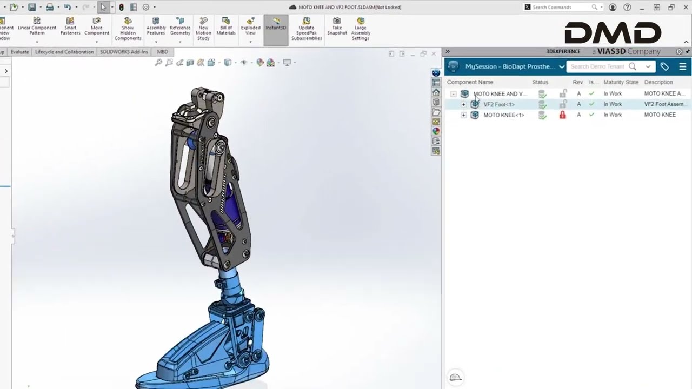Click unlock icon on VF2 Foot<1> row
This screenshot has height=389, width=692.
click(563, 104)
